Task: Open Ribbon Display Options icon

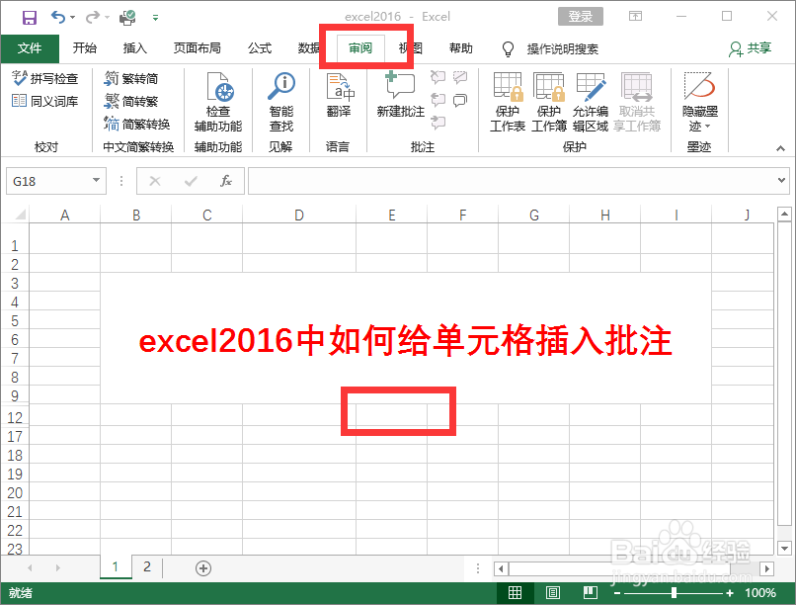Action: (x=635, y=16)
